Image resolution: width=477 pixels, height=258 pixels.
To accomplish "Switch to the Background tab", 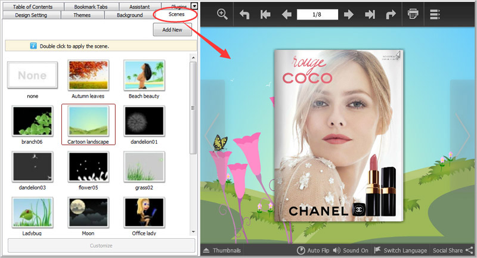I will 129,15.
